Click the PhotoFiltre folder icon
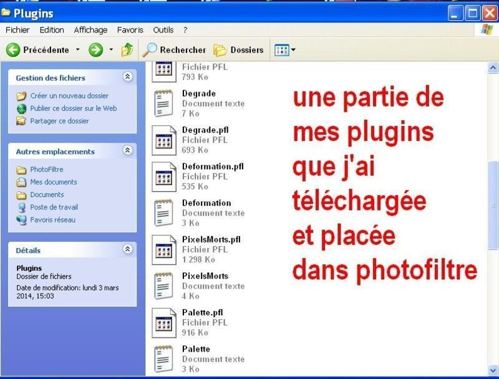499x379 pixels. (21, 170)
